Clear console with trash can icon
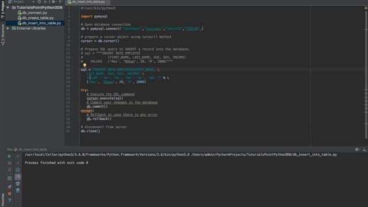The height and width of the screenshot is (207, 368). [18, 190]
